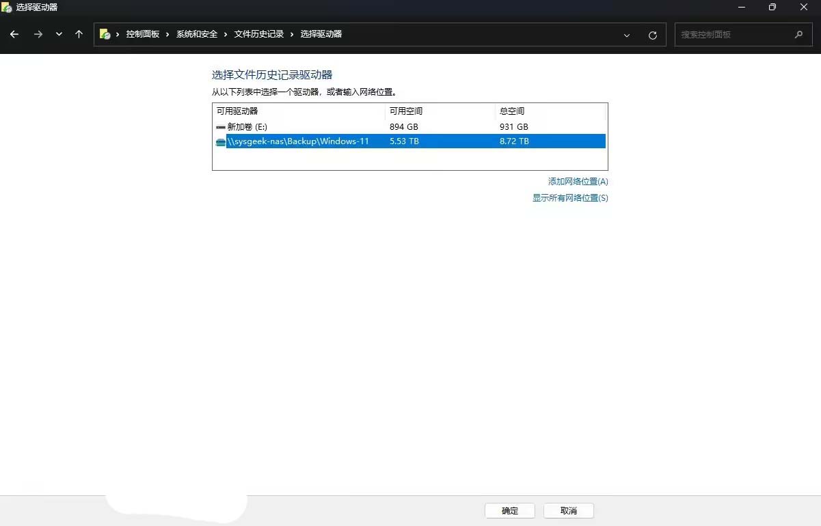Go up one folder level
The height and width of the screenshot is (526, 821).
click(79, 34)
